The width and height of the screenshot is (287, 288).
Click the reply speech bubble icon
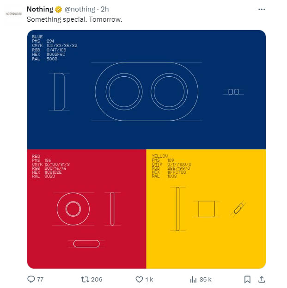point(31,279)
